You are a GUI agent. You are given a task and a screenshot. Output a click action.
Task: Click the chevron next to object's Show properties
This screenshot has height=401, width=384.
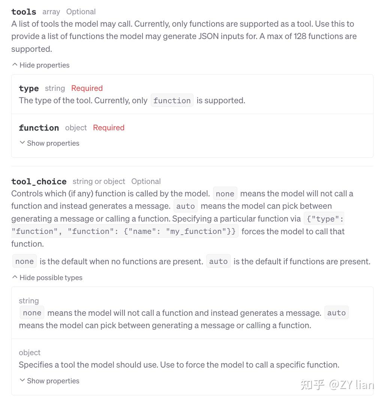(22, 380)
